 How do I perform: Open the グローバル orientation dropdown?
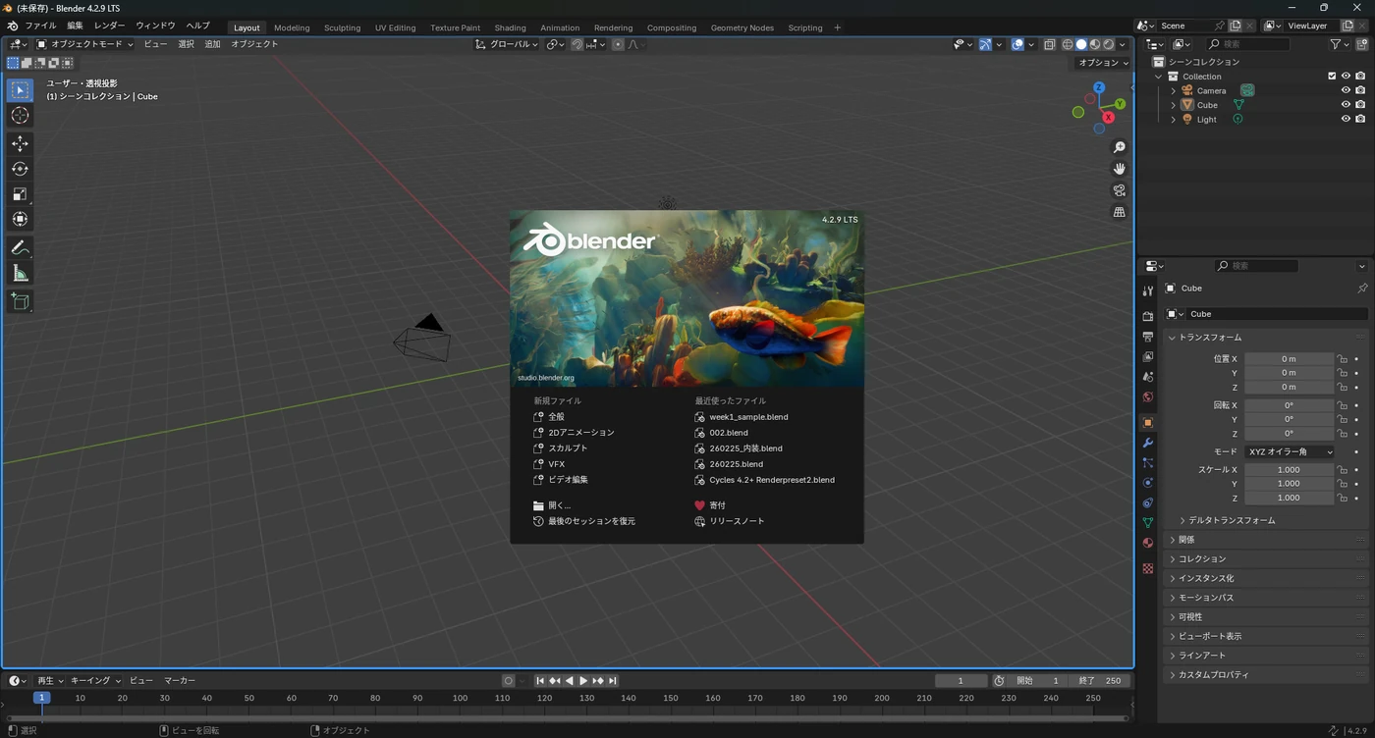pyautogui.click(x=507, y=44)
